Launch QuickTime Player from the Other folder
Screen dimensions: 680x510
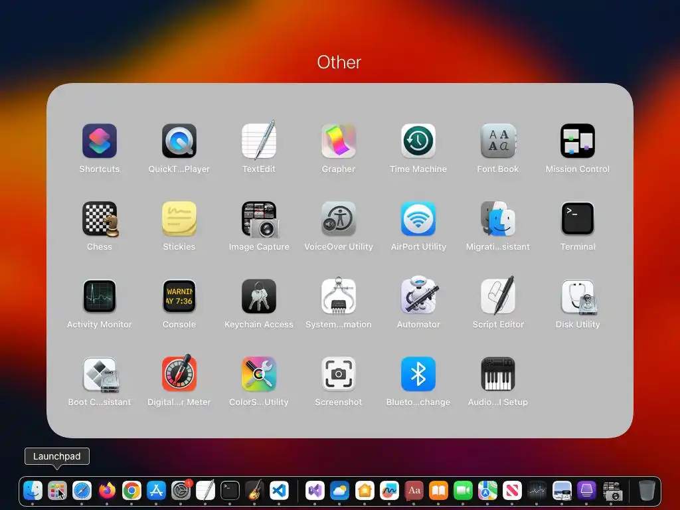click(x=179, y=141)
